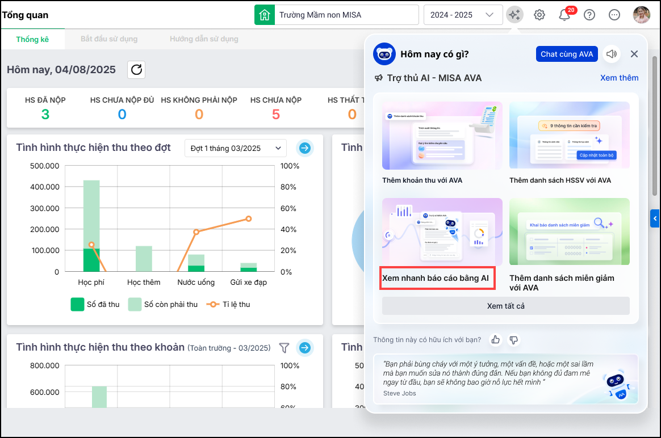Expand the collapsed blue side panel arrow
Image resolution: width=661 pixels, height=438 pixels.
[655, 218]
